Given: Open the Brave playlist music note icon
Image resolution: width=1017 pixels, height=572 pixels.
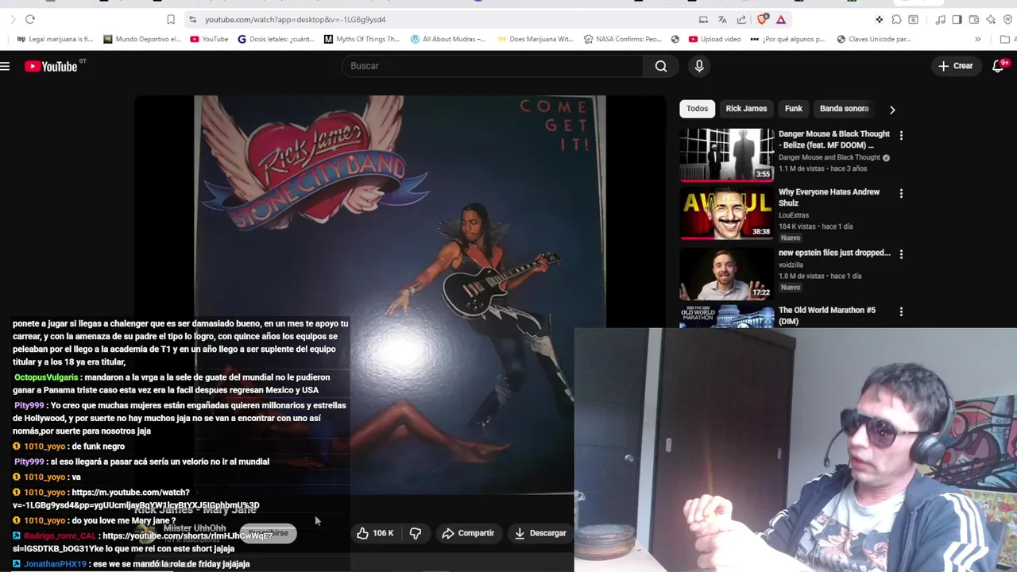Looking at the screenshot, I should 941,19.
